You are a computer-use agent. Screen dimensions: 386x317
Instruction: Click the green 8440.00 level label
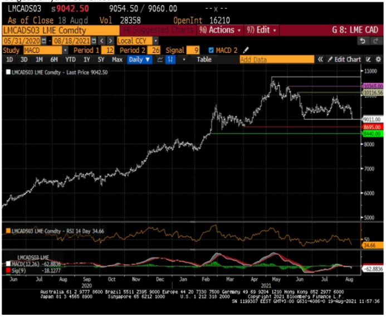coord(373,134)
